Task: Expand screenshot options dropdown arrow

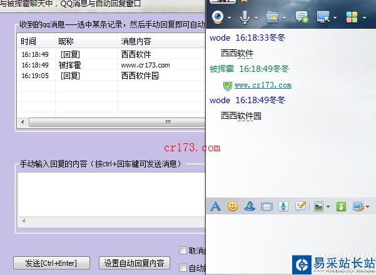Action: click(x=367, y=206)
